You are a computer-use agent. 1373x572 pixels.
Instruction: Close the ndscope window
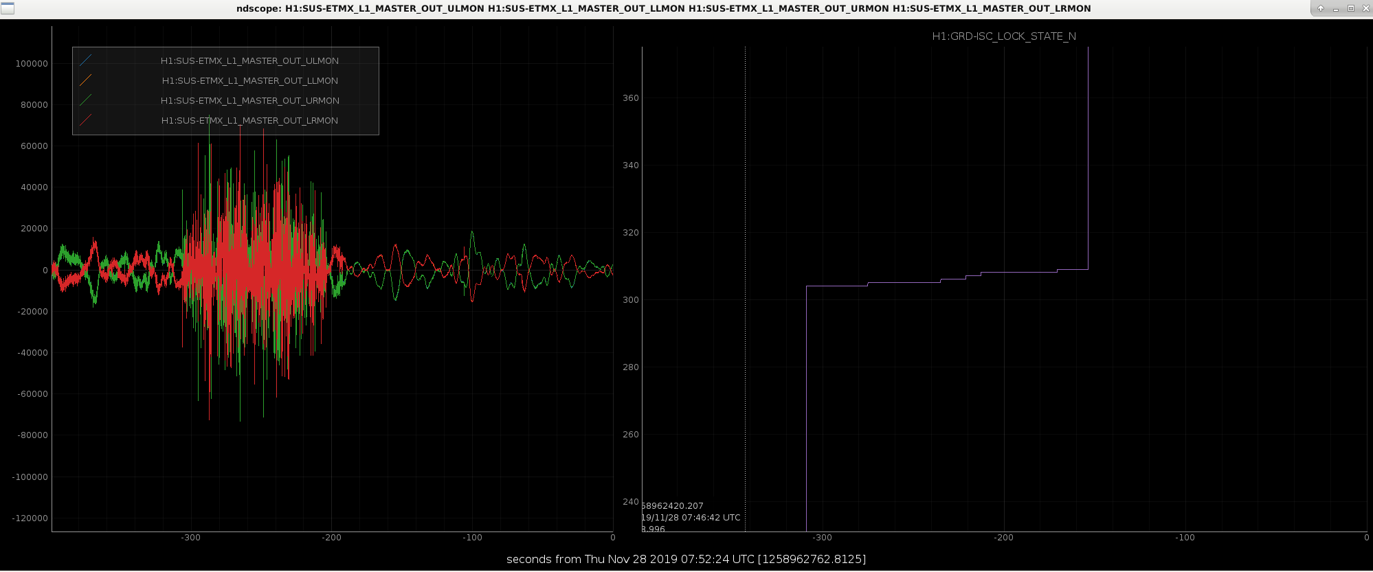pos(1365,8)
